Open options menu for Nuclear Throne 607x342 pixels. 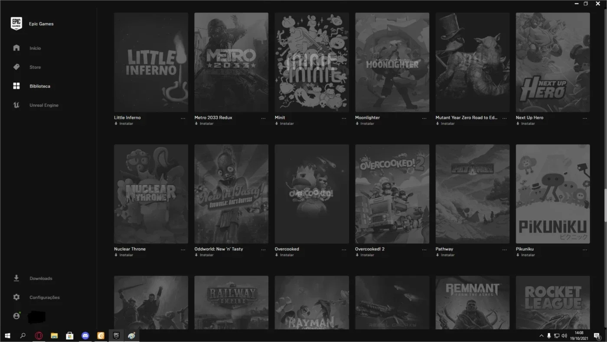[183, 250]
